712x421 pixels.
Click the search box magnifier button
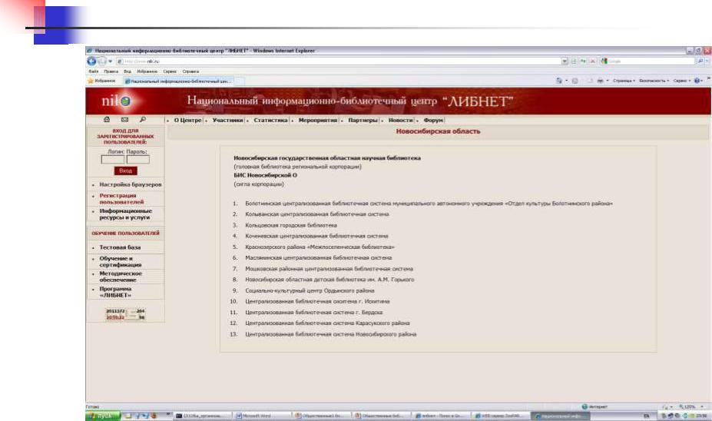pos(700,61)
